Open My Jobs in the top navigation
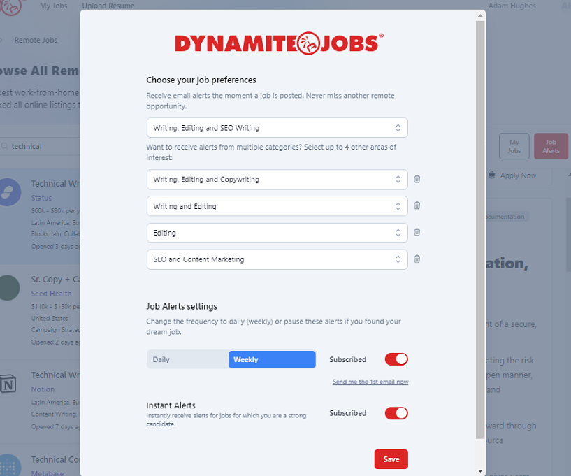The width and height of the screenshot is (571, 476). click(54, 6)
